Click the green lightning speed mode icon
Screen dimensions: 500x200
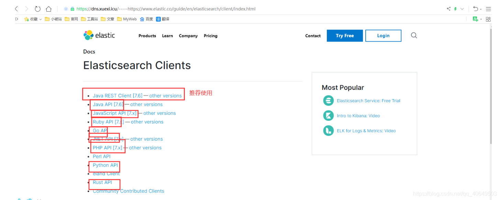[x=456, y=9]
